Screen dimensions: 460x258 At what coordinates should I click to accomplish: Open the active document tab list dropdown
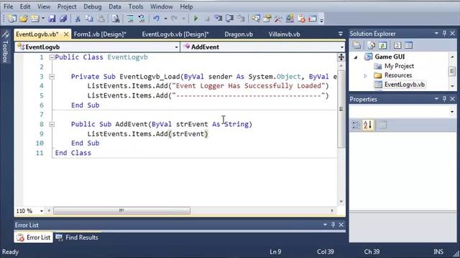point(341,34)
